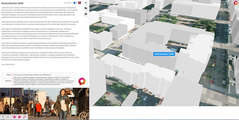Click the 'Partnerit' label in contact box

coord(8,81)
